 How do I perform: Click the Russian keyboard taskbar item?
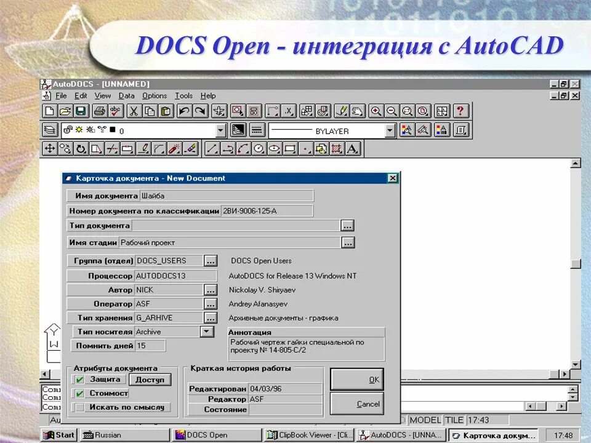(x=124, y=435)
